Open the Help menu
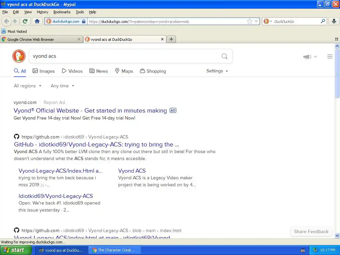Screen dimensions: 340x255 (92, 12)
